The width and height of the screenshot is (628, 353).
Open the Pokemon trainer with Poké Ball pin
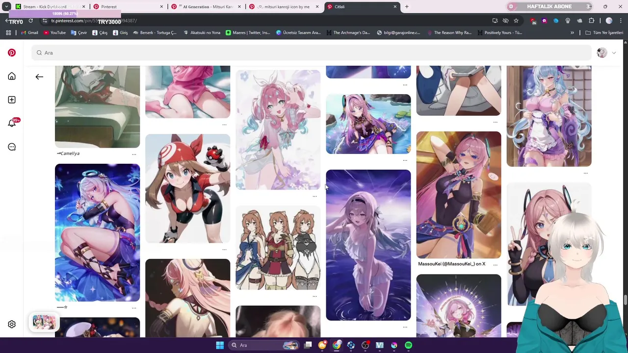coord(187,188)
